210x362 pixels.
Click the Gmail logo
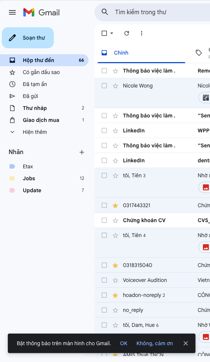41,12
